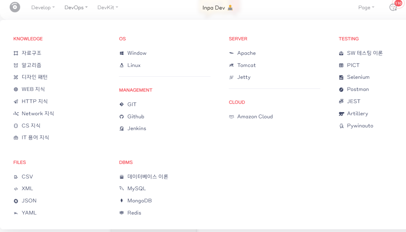Viewport: 406px width, 232px height.
Task: Click the Github octocat icon
Action: pyautogui.click(x=122, y=117)
